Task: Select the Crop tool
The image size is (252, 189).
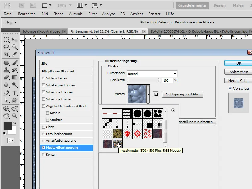Action: pyautogui.click(x=6, y=54)
